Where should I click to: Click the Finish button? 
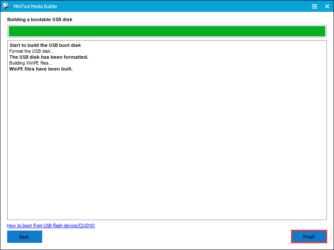(x=309, y=237)
